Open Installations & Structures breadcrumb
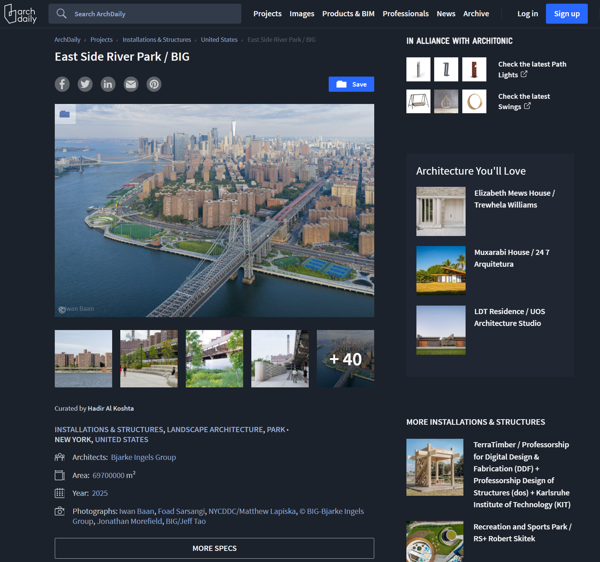This screenshot has width=600, height=562. click(x=157, y=40)
